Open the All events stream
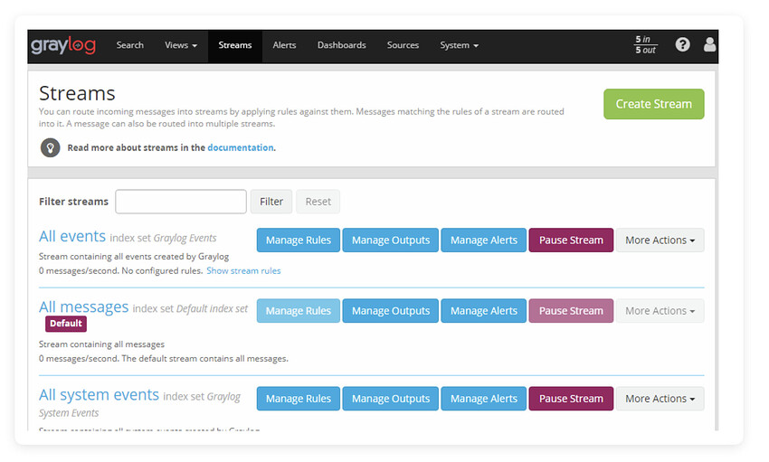 [x=72, y=236]
